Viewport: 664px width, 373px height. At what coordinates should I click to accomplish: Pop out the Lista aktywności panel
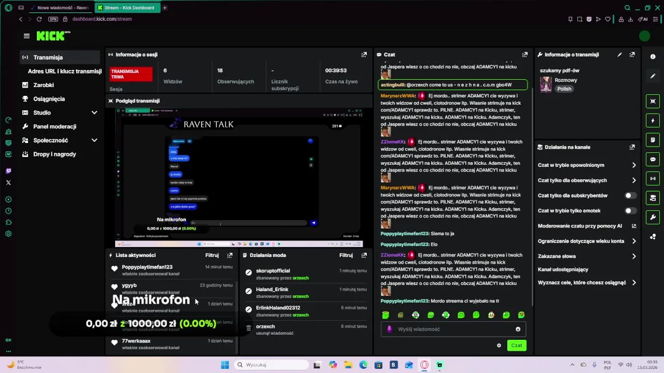click(x=230, y=255)
